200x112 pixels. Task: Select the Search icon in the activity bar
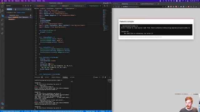tap(2, 11)
